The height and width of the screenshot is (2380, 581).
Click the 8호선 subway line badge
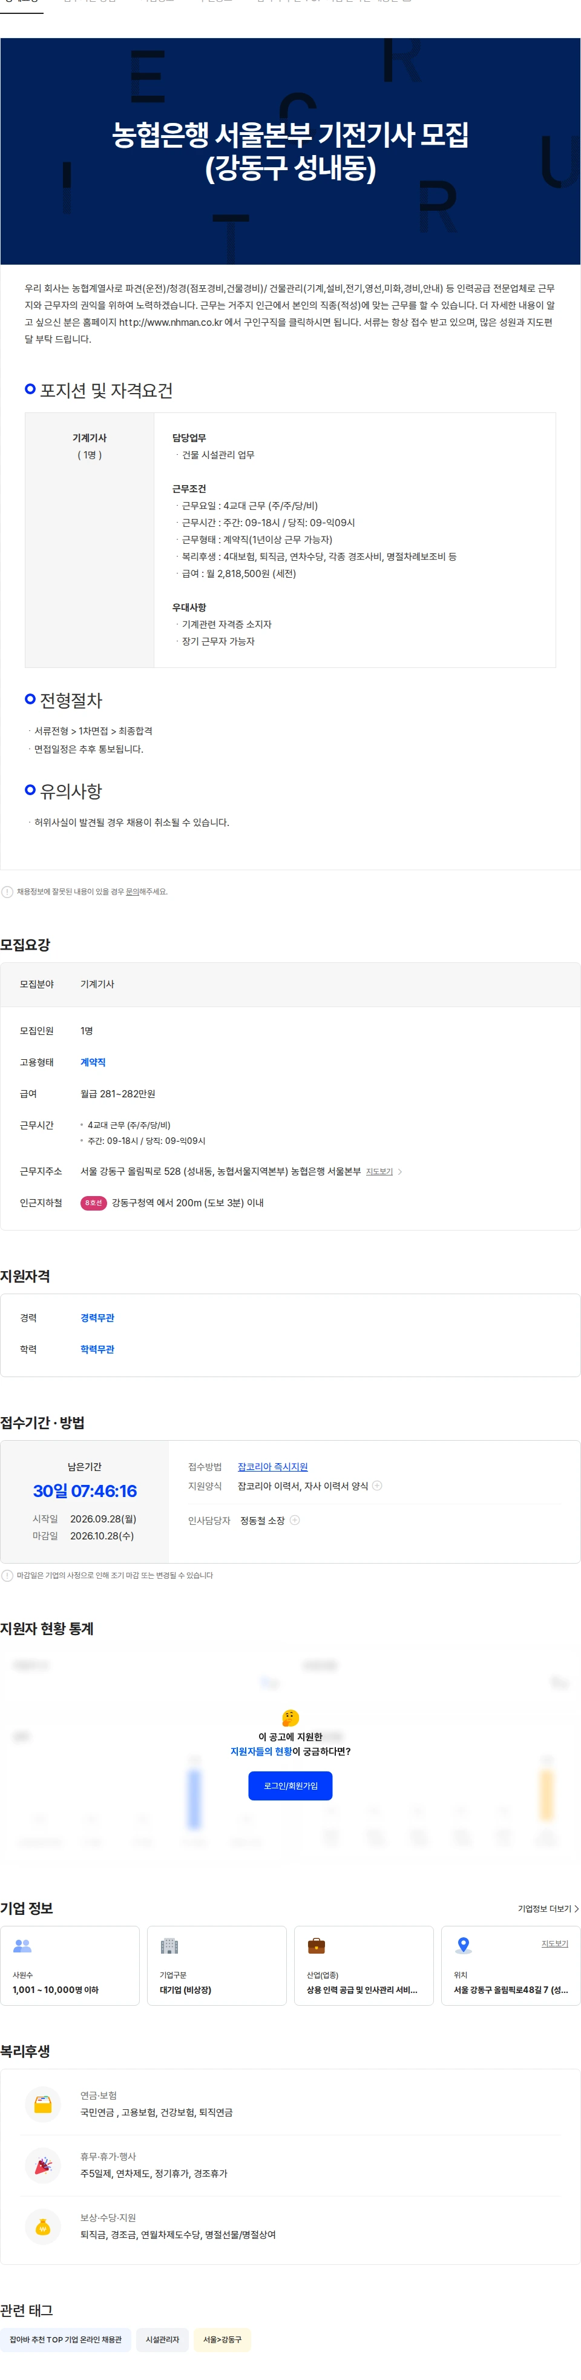(x=93, y=1203)
